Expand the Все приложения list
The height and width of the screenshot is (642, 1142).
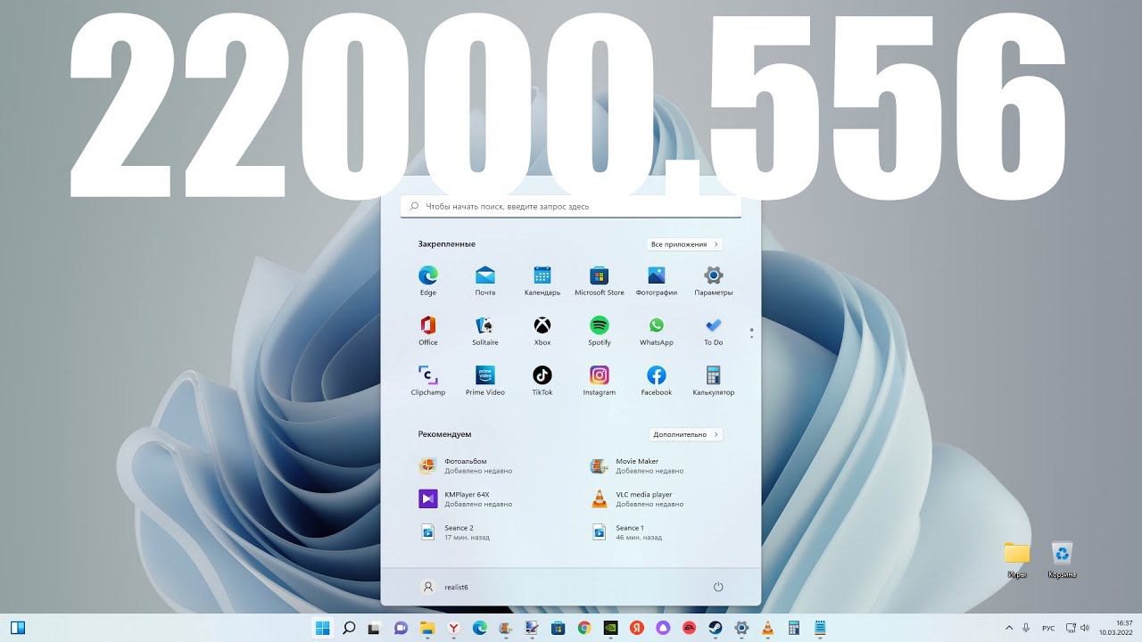pos(684,244)
